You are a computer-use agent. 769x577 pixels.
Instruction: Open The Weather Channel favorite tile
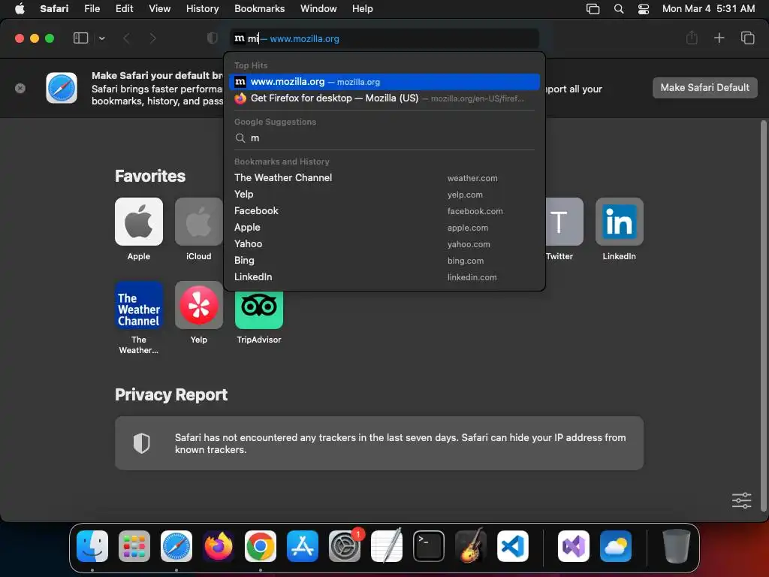(139, 305)
